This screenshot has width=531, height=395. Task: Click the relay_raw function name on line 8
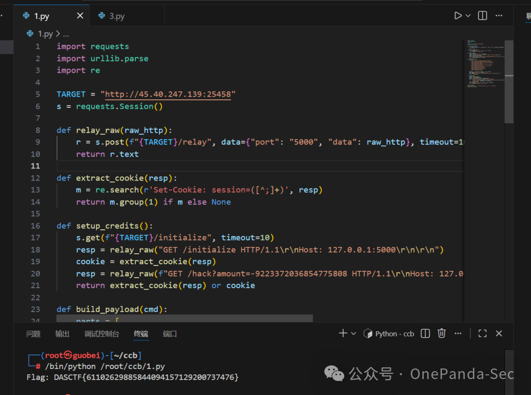point(98,130)
